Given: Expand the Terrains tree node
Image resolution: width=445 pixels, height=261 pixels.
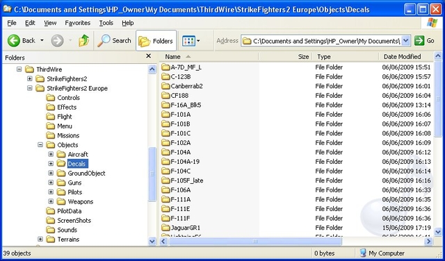Looking at the screenshot, I should point(40,239).
